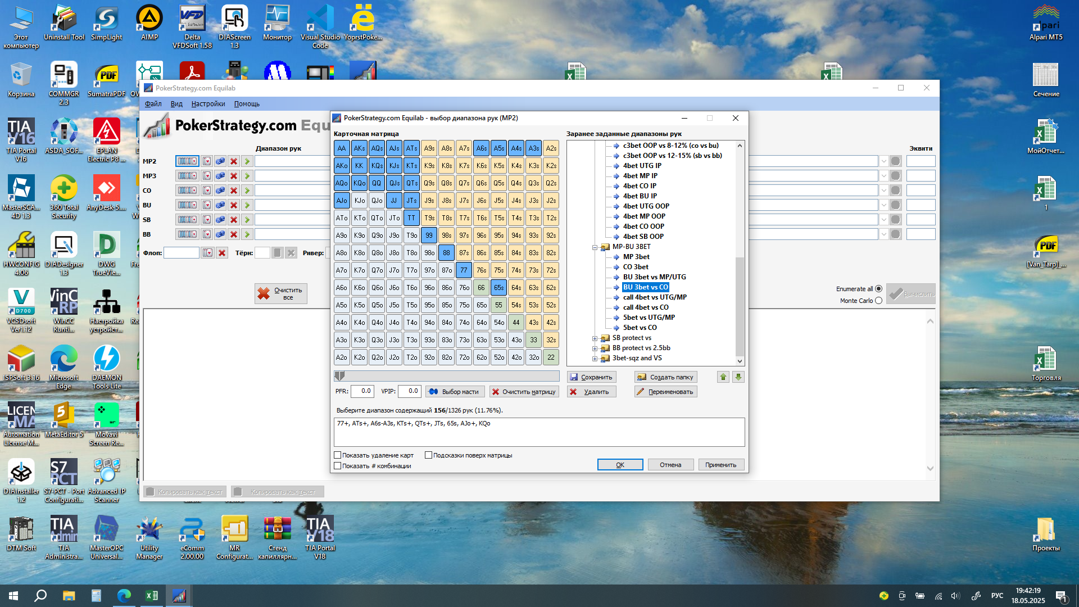Toggle 'Показать удаление карт' checkbox
This screenshot has height=607, width=1079.
point(338,455)
